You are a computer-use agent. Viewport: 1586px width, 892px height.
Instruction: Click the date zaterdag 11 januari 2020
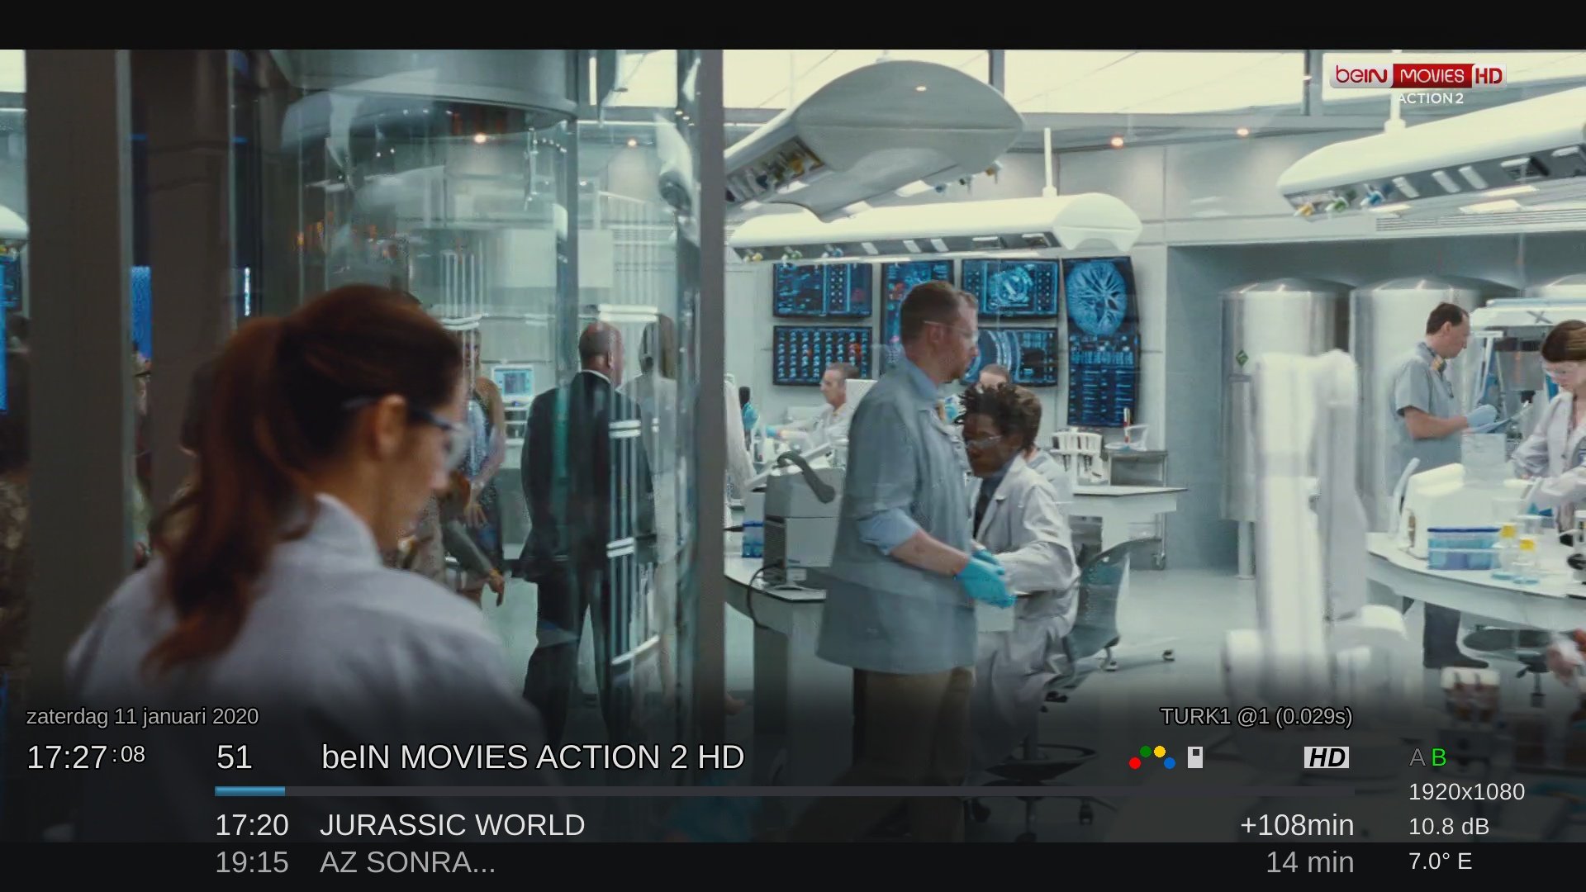142,716
